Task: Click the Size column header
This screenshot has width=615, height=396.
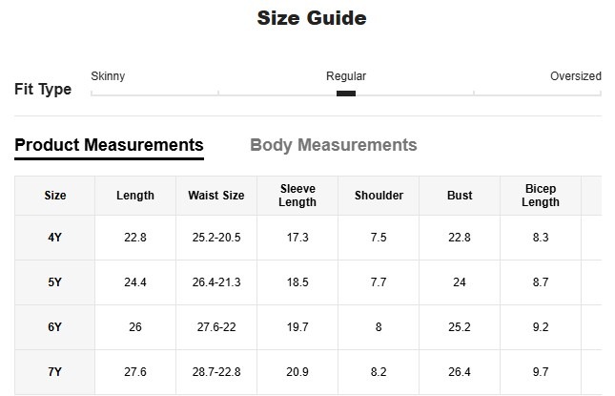Action: [55, 196]
